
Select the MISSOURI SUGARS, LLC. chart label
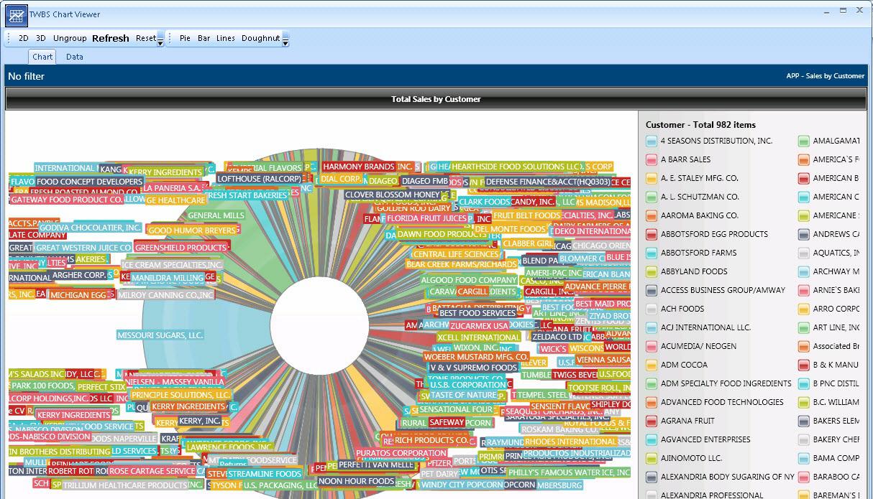pos(160,335)
